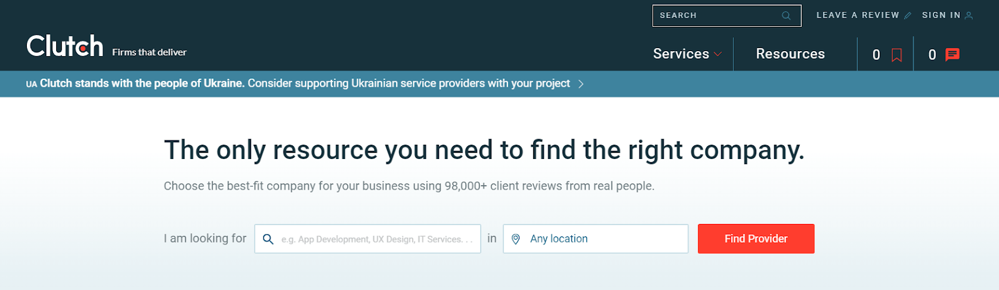
Task: Click the Find Provider button
Action: coord(756,239)
